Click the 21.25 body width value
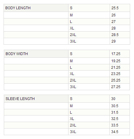The height and width of the screenshot is (139, 134). click(x=116, y=68)
